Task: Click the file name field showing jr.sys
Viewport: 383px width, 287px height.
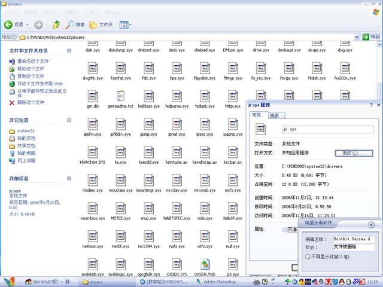Action: (327, 129)
